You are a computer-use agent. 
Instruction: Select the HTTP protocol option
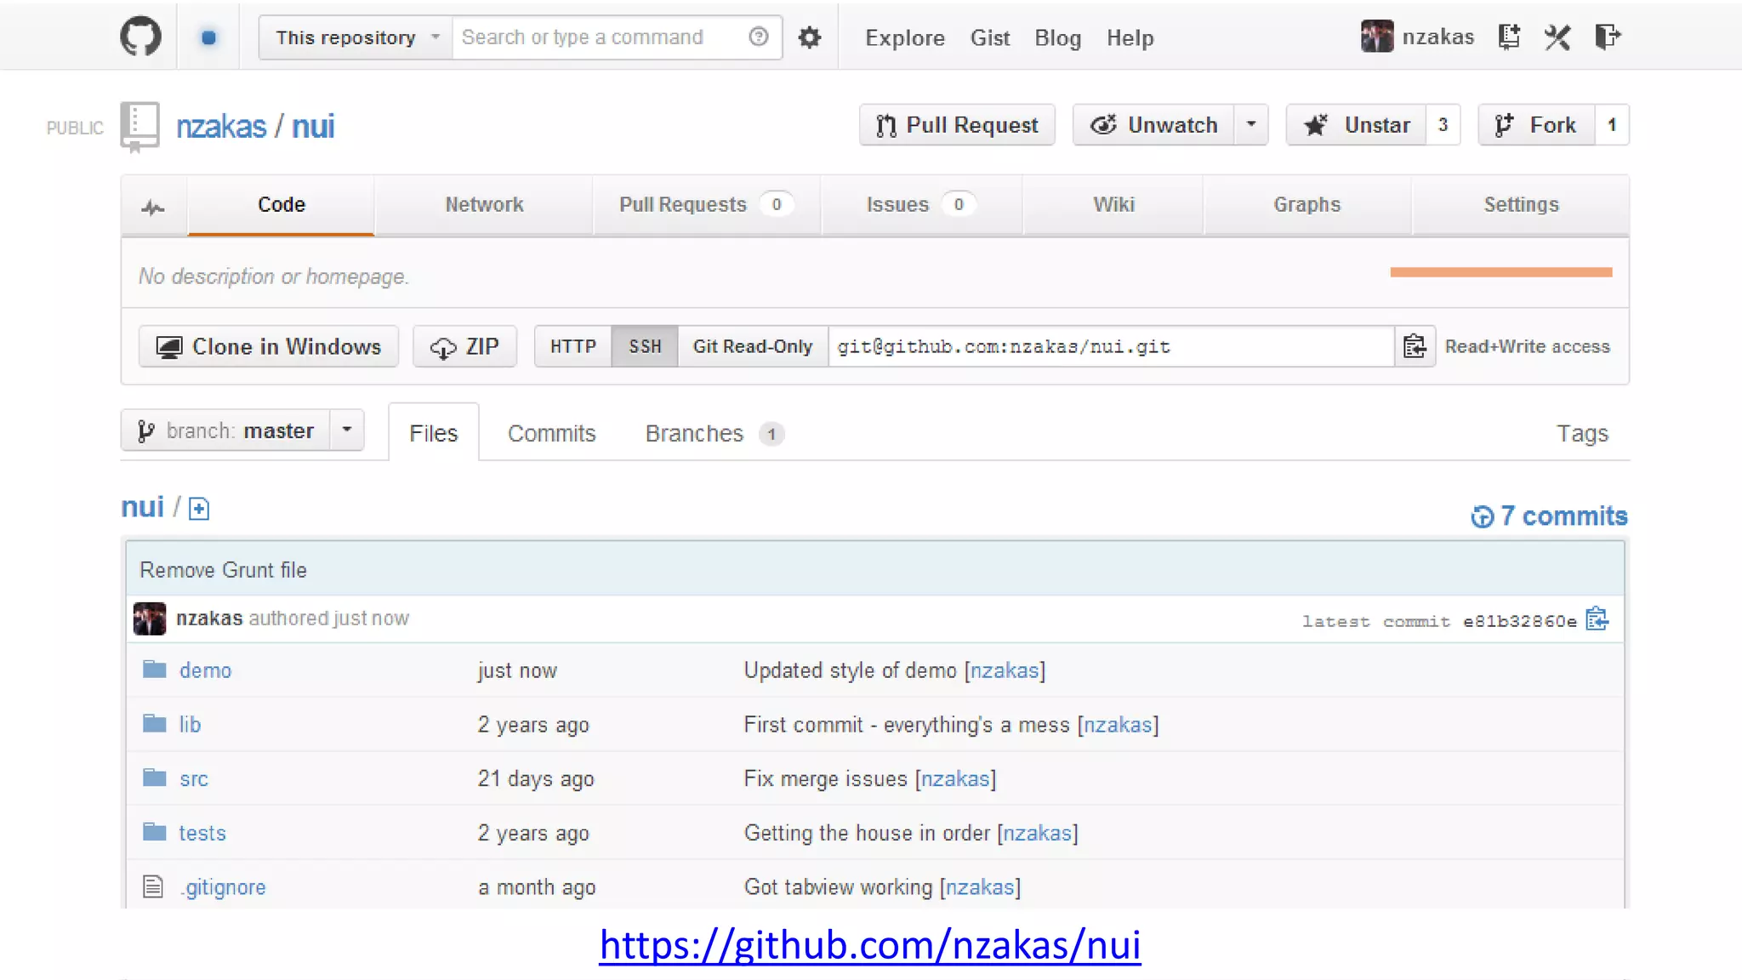(572, 347)
